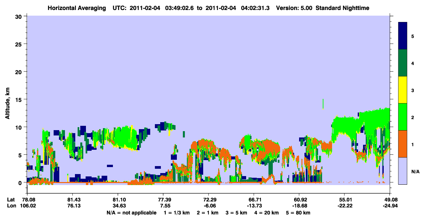
Task: Click the 'Lon' row label
Action: click(x=11, y=206)
